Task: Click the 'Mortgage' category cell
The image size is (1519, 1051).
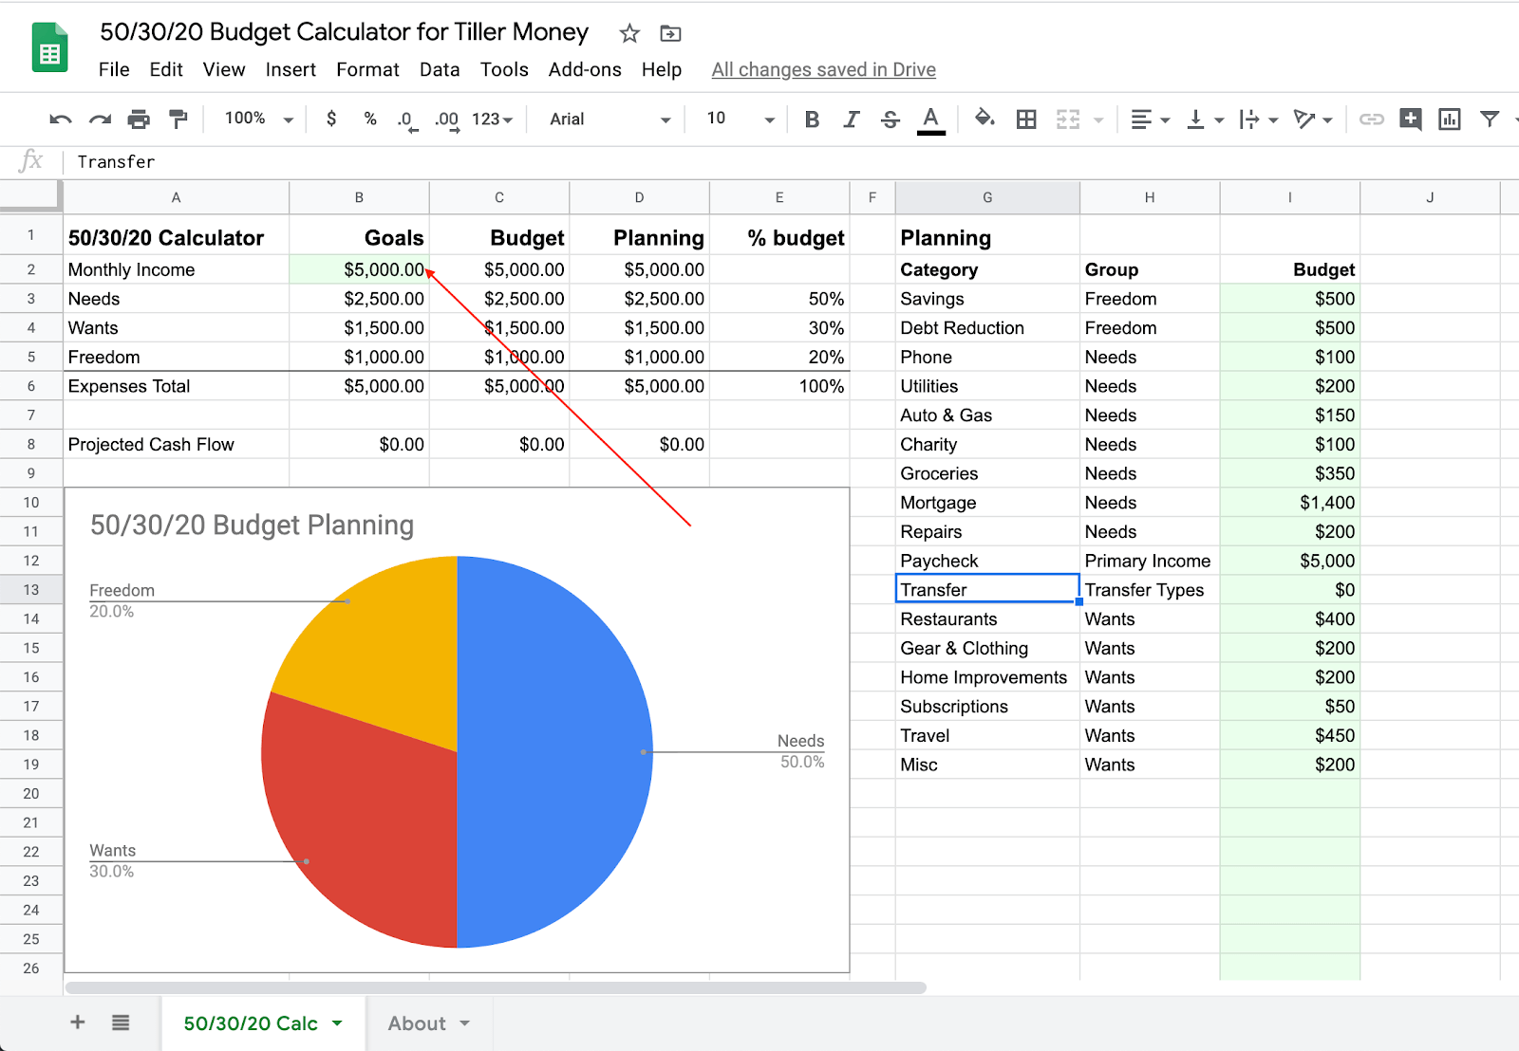Action: (987, 503)
